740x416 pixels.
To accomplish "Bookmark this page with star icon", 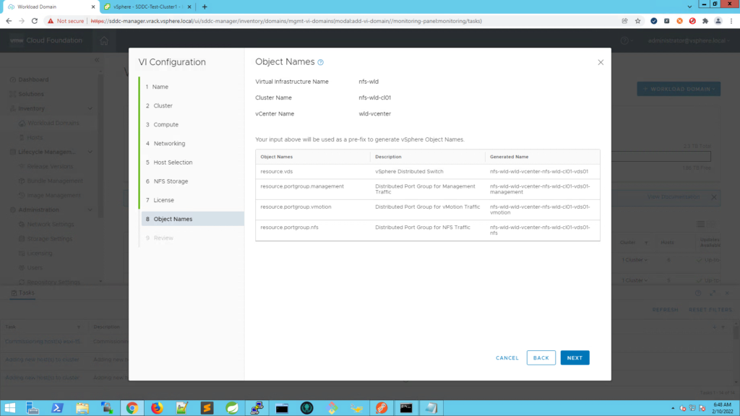I will point(637,21).
